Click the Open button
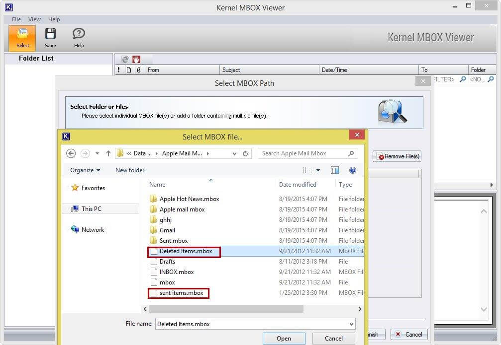The height and width of the screenshot is (345, 501). coord(284,339)
